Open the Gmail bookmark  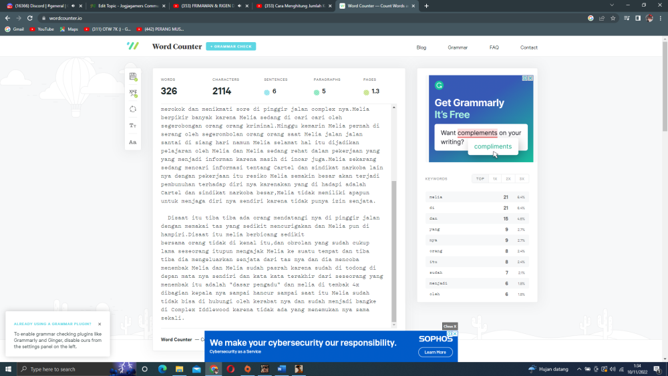(15, 29)
